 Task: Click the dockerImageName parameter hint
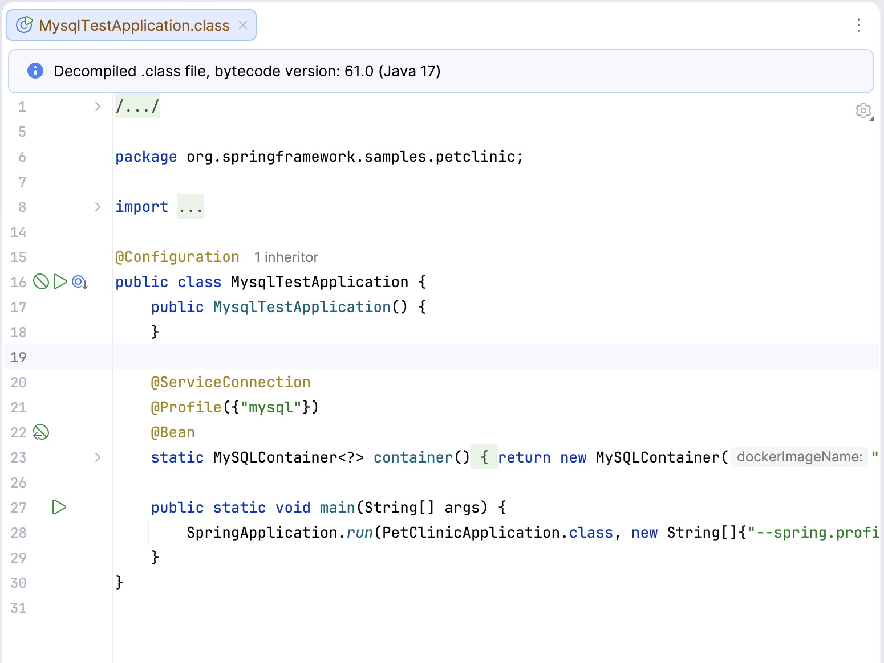coord(798,457)
